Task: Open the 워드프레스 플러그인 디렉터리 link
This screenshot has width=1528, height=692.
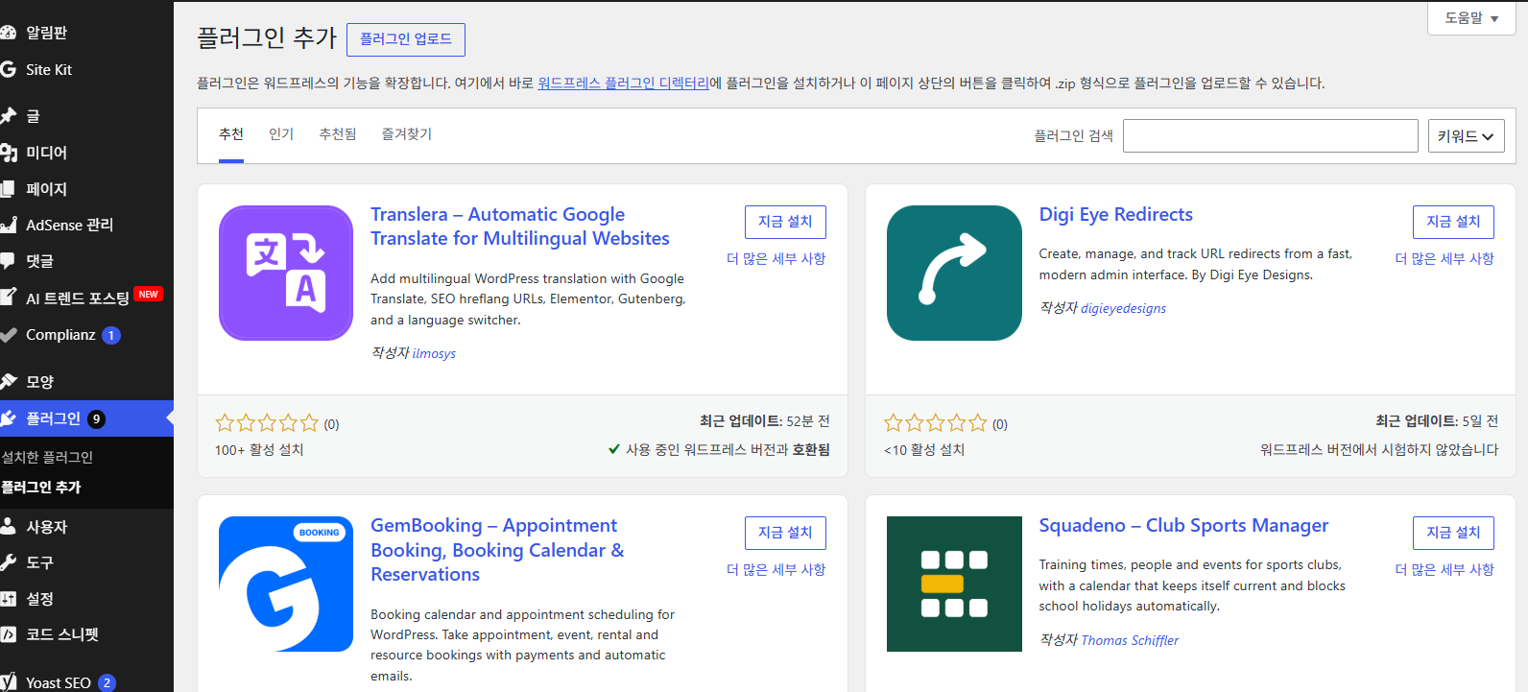Action: pos(623,84)
